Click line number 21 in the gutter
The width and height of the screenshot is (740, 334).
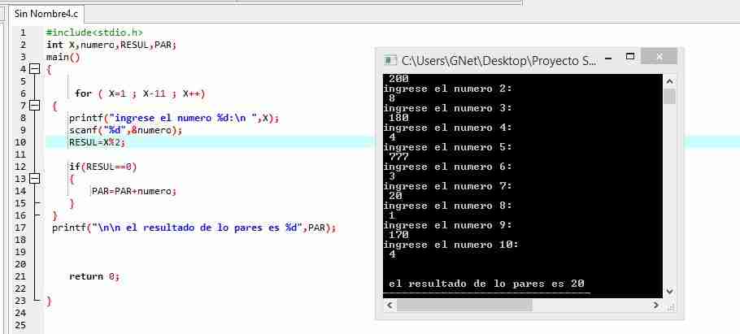[x=20, y=276]
